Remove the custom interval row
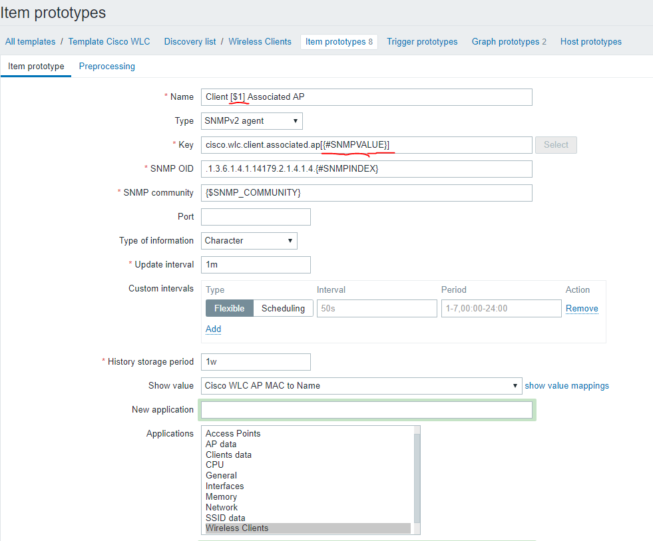 tap(581, 308)
